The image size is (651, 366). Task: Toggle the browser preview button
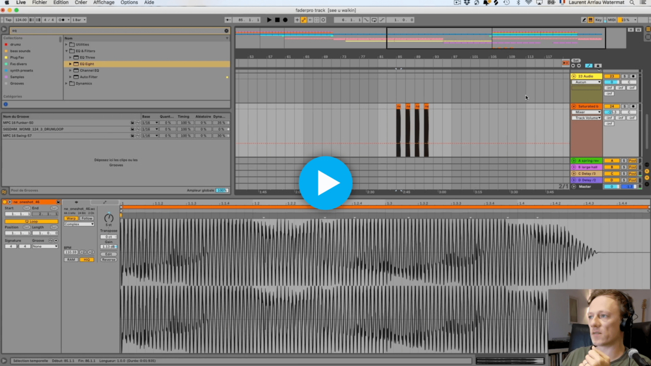tap(6, 104)
